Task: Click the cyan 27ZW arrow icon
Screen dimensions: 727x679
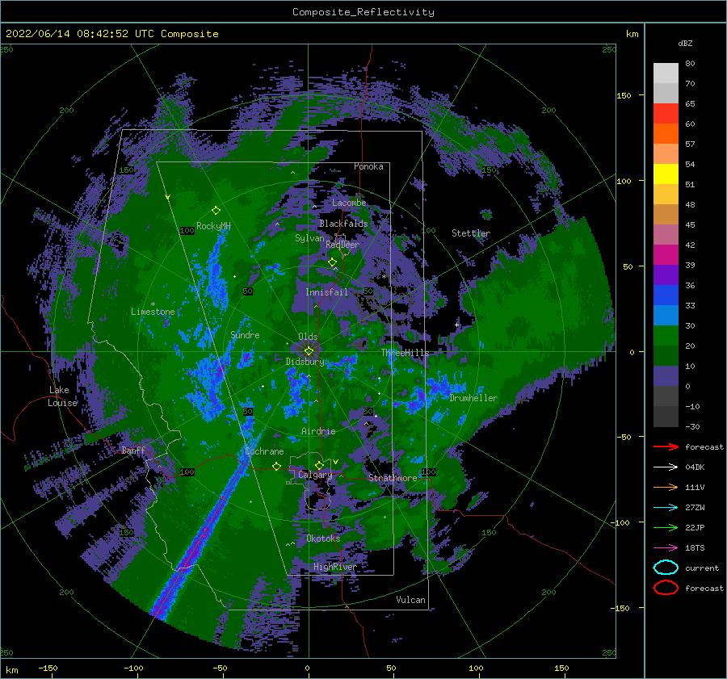Action: [666, 508]
